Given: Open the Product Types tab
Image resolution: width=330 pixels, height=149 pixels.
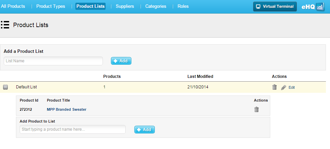Looking at the screenshot, I should [x=51, y=6].
